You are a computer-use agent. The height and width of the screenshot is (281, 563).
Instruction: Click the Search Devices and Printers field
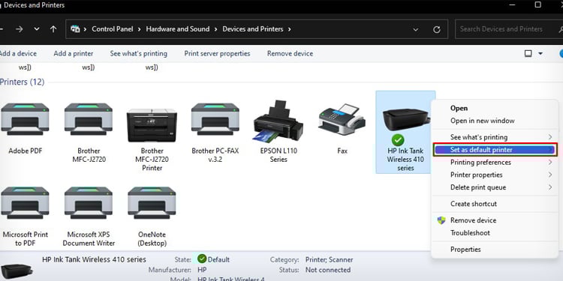click(x=508, y=29)
